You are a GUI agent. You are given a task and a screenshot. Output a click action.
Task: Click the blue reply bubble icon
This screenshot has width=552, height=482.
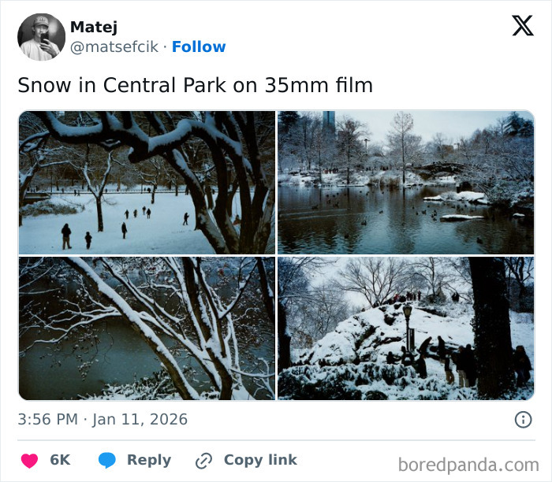(x=107, y=461)
